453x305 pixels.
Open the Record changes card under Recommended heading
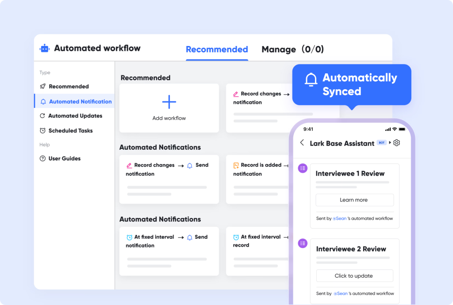coord(259,108)
